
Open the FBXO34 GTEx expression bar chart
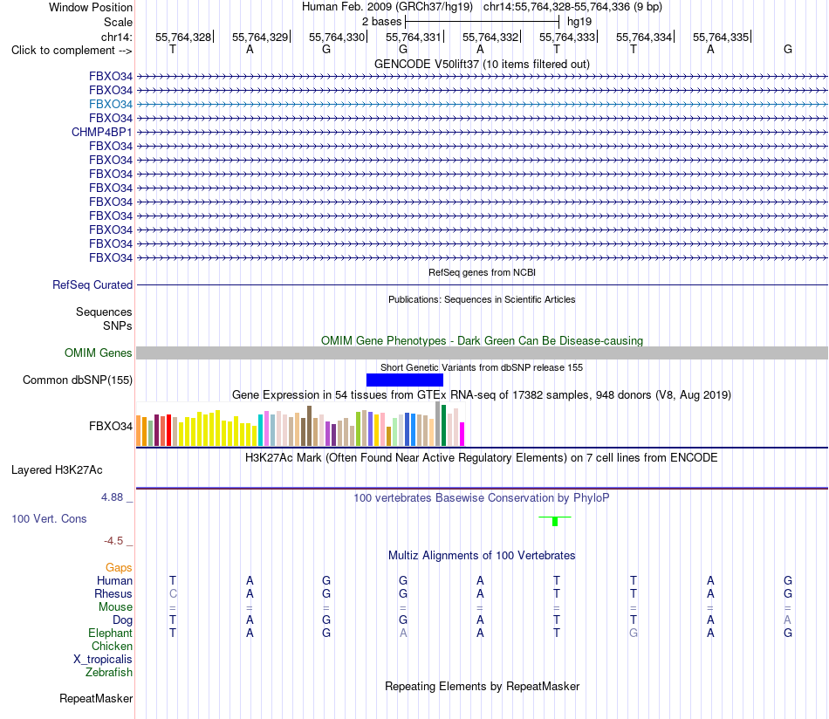click(x=300, y=424)
